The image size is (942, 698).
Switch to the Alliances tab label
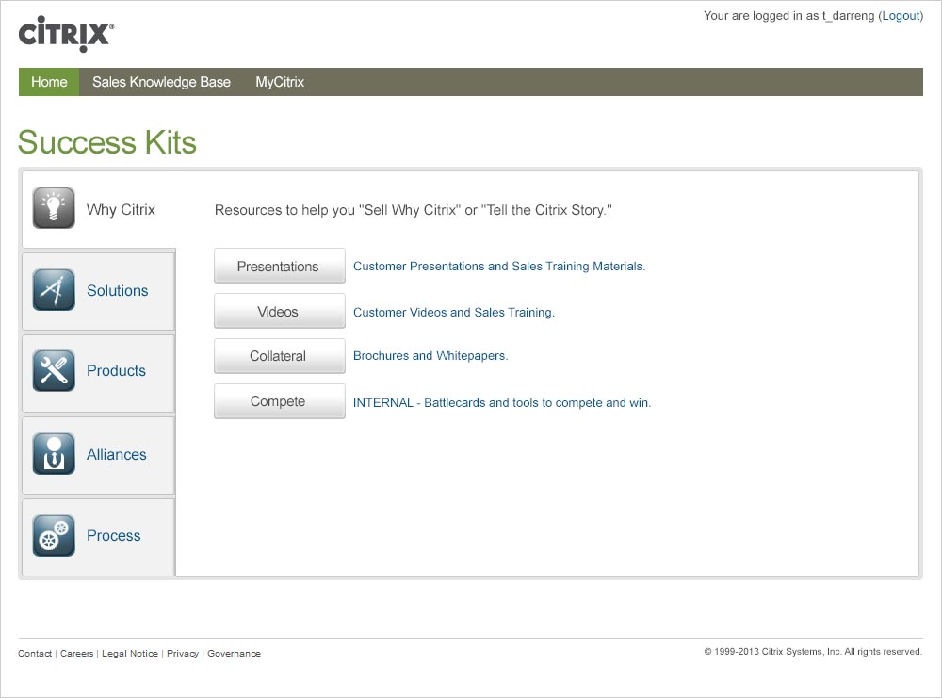coord(117,455)
